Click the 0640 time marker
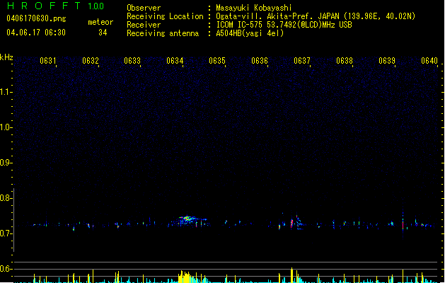This screenshot has width=445, height=283. (429, 61)
